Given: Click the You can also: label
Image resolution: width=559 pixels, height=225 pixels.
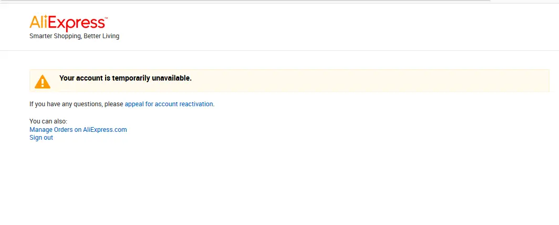Looking at the screenshot, I should coord(48,121).
